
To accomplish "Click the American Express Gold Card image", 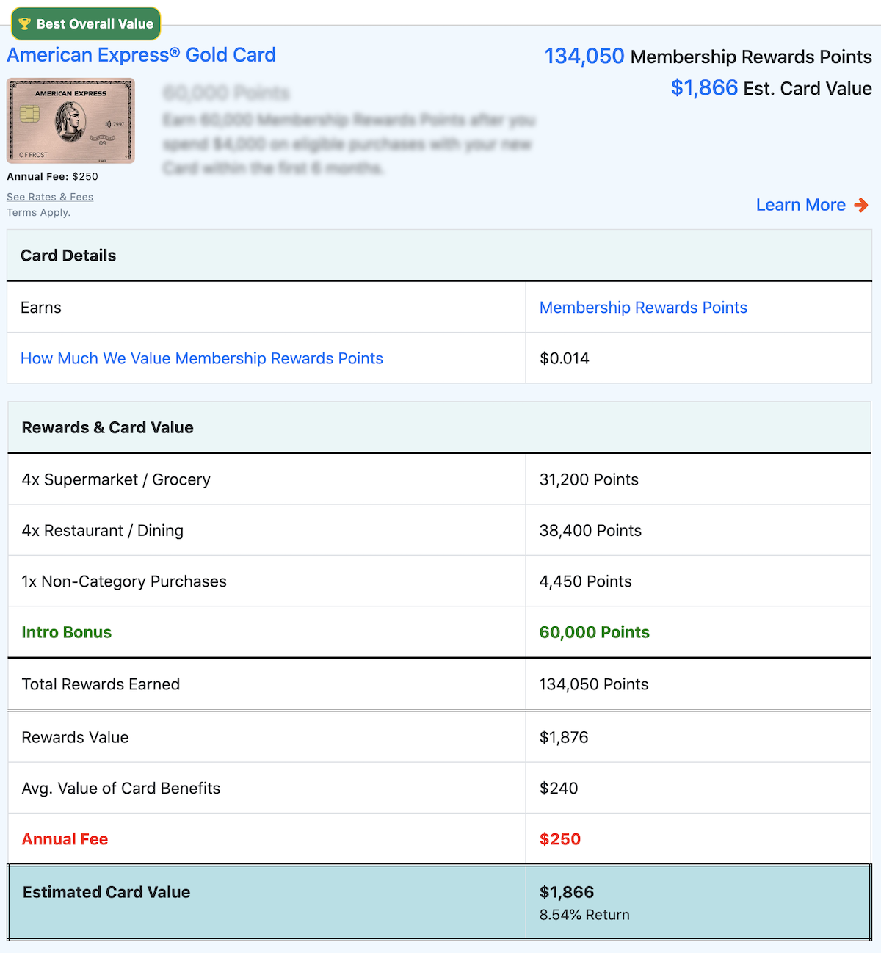I will coord(70,120).
